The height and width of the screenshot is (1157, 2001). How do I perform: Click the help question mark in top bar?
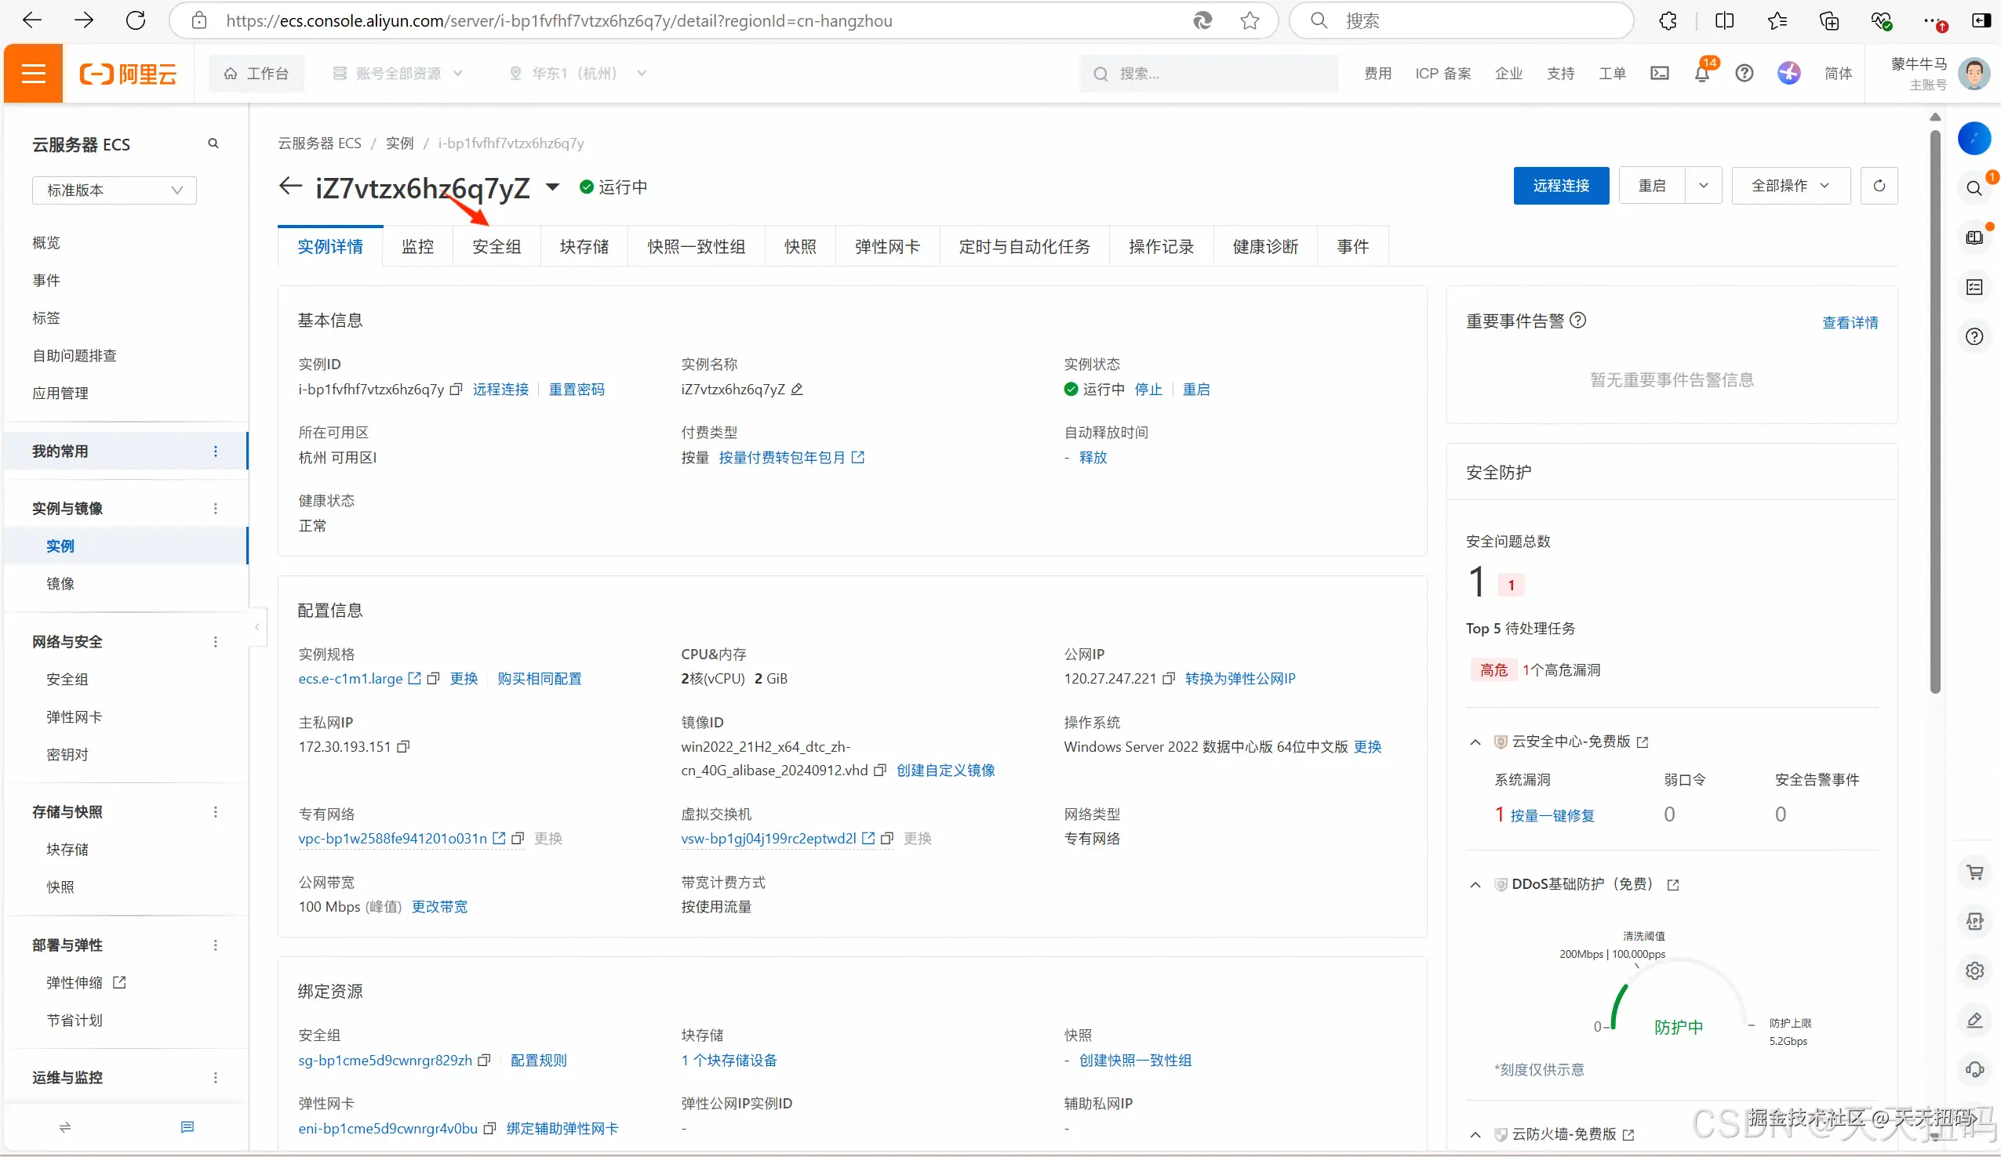1744,74
